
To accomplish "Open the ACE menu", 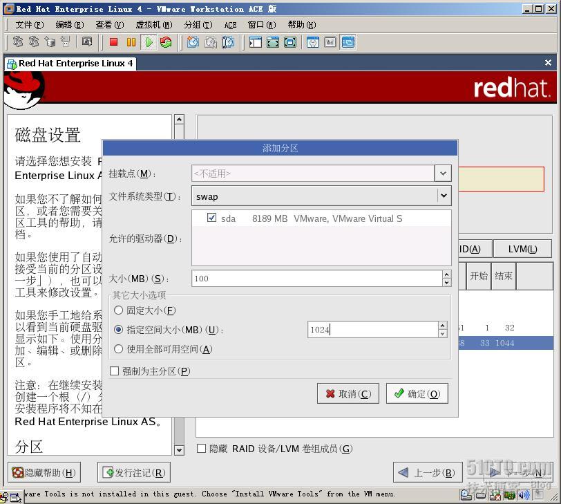I will coord(231,25).
